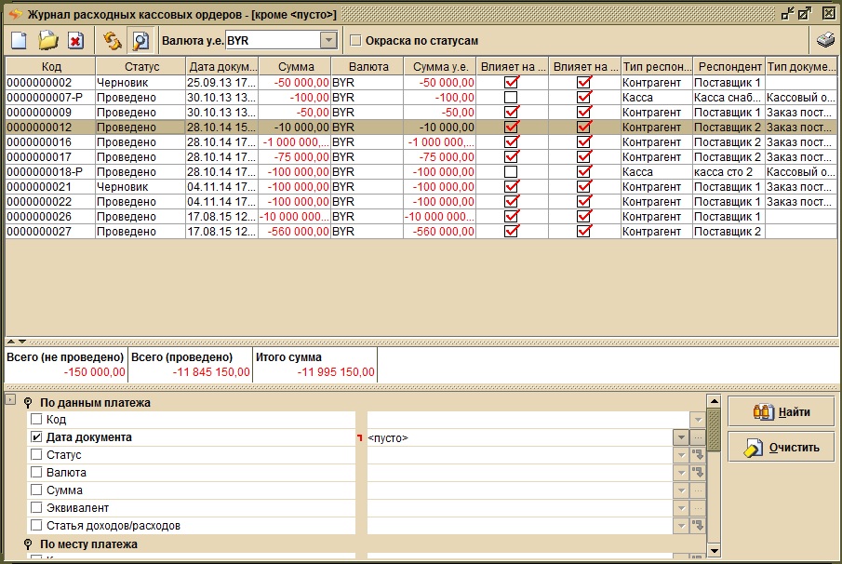The width and height of the screenshot is (842, 564).
Task: Click касса сто 2 respondent cell
Action: [x=728, y=172]
